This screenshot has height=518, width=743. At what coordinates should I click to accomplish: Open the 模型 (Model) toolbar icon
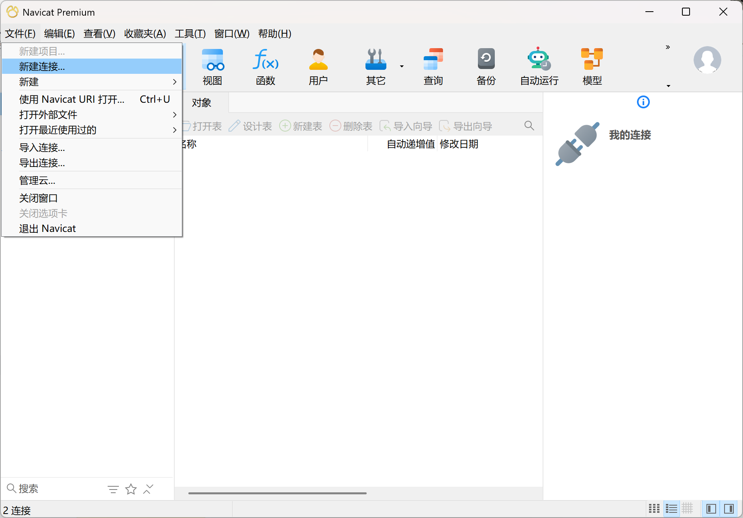click(592, 67)
